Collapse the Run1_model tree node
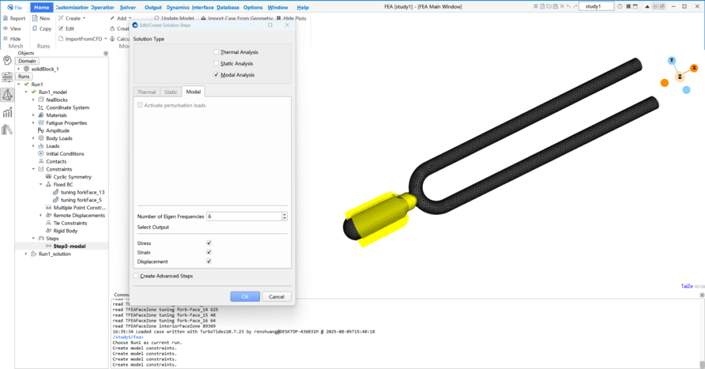 26,92
